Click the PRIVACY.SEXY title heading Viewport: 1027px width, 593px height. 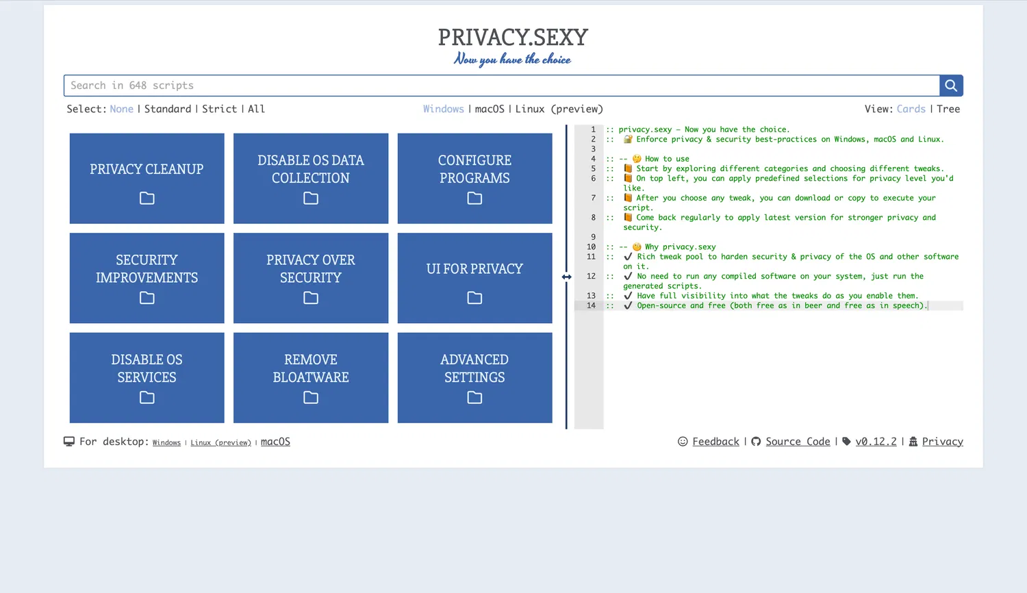513,37
